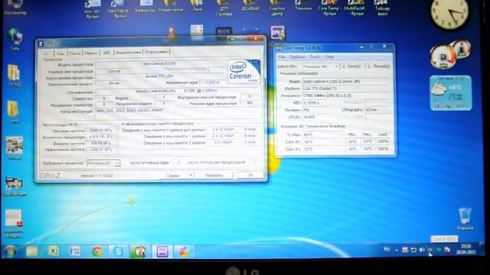Switch to the SPD tab in CPU-Z

(106, 53)
